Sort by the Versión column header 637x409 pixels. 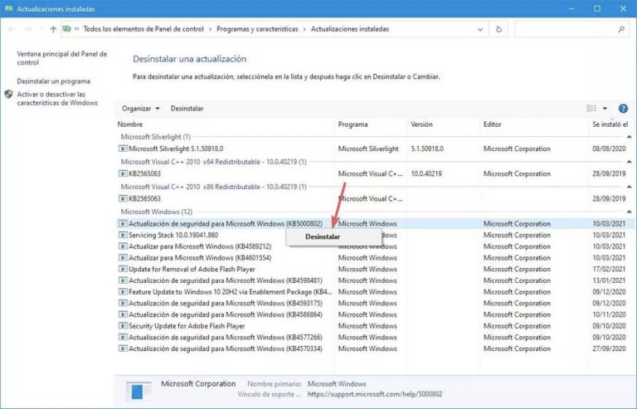(421, 124)
